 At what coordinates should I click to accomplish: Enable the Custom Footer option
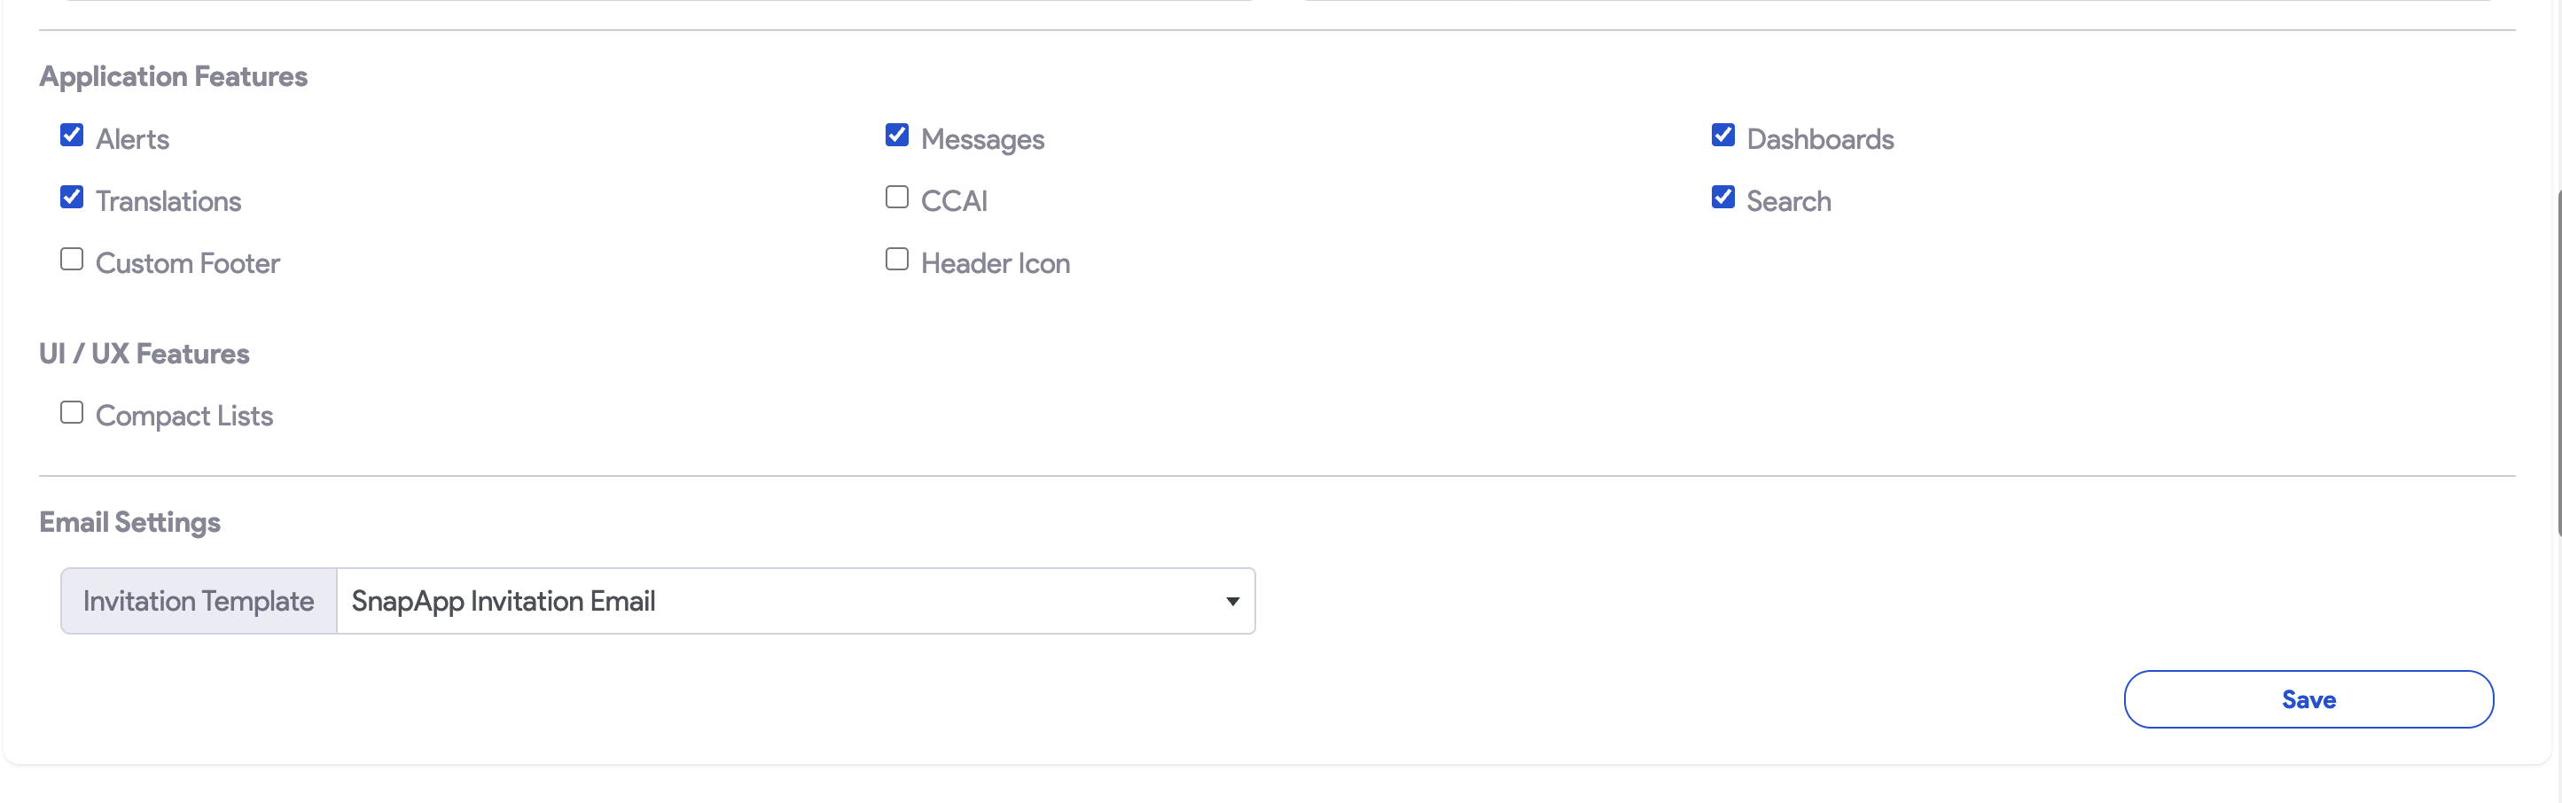tap(71, 260)
